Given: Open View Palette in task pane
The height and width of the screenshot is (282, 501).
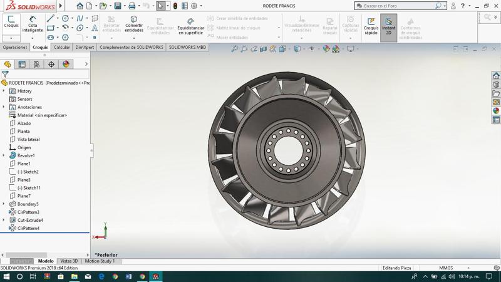Looking at the screenshot, I should pyautogui.click(x=496, y=102).
